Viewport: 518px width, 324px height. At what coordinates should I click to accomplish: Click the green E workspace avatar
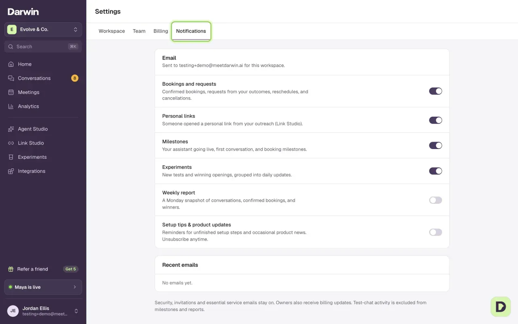tap(12, 30)
